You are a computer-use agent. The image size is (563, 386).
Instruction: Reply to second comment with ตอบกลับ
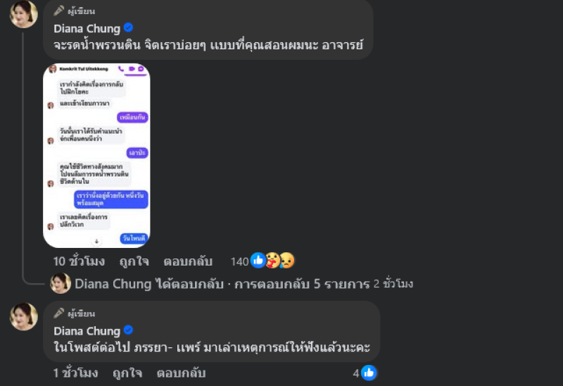182,373
